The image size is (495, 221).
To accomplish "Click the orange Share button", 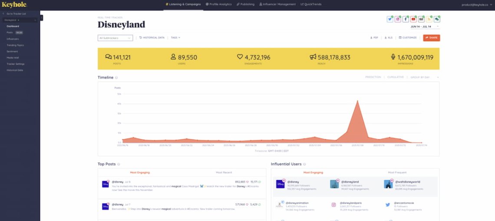I will 431,38.
